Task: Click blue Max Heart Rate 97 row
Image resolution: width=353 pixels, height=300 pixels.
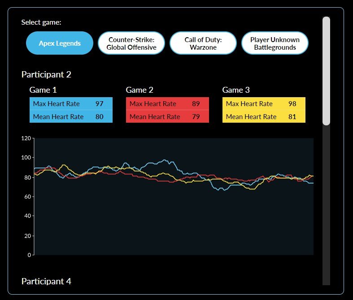Action: [71, 104]
